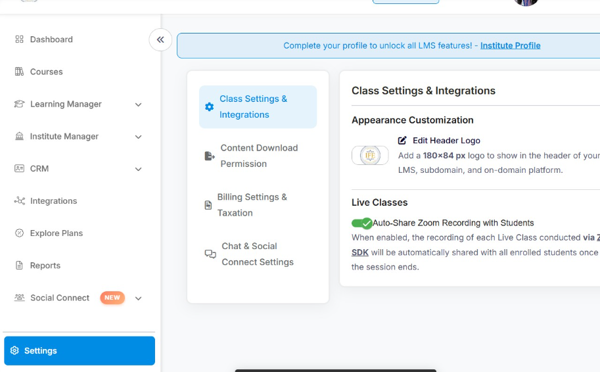
Task: Click the Settings gear icon in sidebar
Action: [x=14, y=351]
